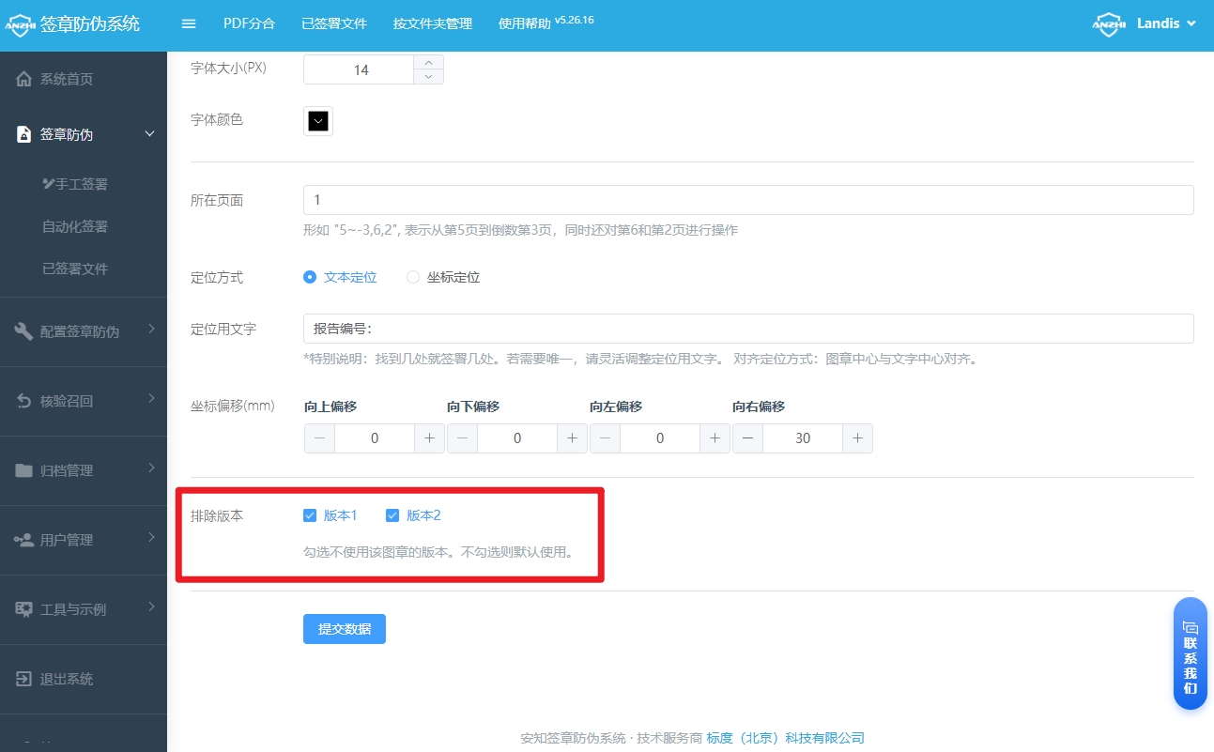Expand the 用户管理 submenu chevron

coord(151,538)
